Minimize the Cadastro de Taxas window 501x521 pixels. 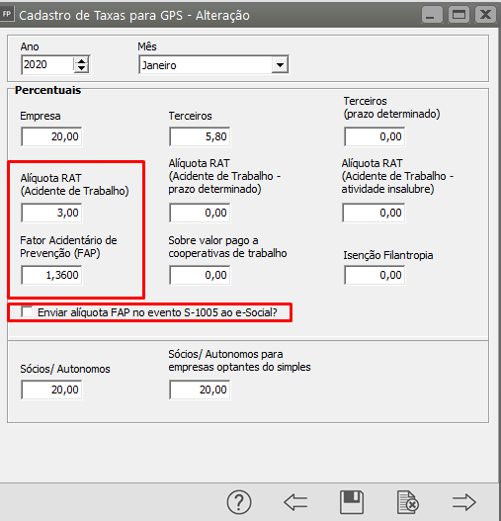(x=432, y=15)
